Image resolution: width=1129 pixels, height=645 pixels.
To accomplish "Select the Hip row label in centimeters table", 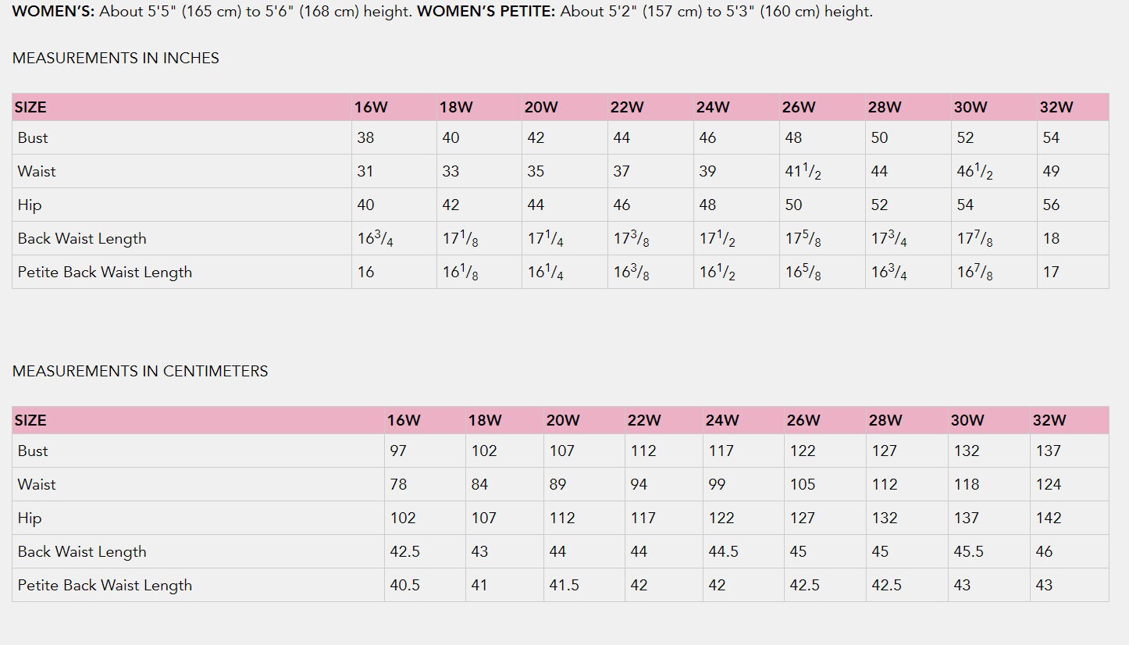I will click(x=30, y=518).
